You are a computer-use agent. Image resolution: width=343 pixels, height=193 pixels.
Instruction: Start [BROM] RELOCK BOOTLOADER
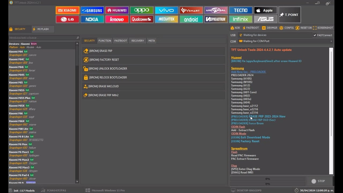pyautogui.click(x=154, y=77)
